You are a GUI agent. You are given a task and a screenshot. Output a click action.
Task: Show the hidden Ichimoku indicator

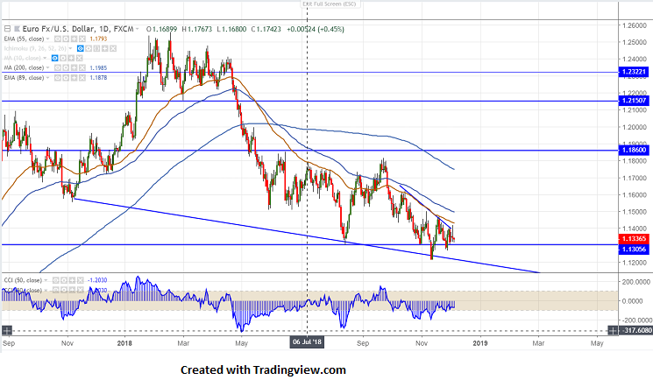coord(81,48)
